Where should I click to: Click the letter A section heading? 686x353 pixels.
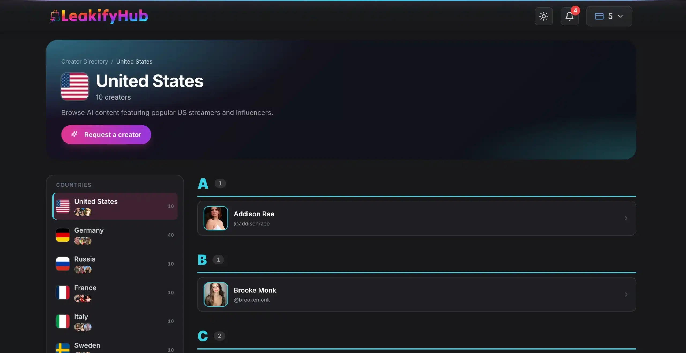pyautogui.click(x=203, y=183)
